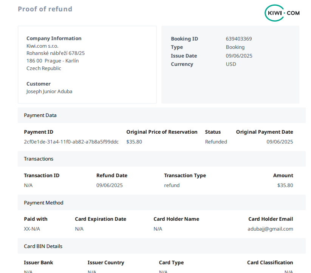Screen dimensions: 311x273
Task: Click the email adubajj@gmail.com
Action: (x=270, y=229)
